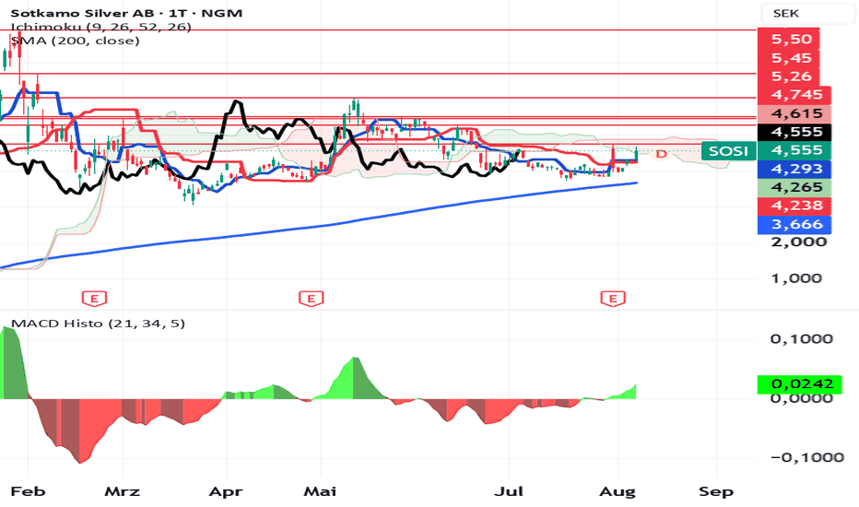859x507 pixels.
Task: Select the Ichimoku (9, 26, 52, 26) legend
Action: click(x=101, y=27)
